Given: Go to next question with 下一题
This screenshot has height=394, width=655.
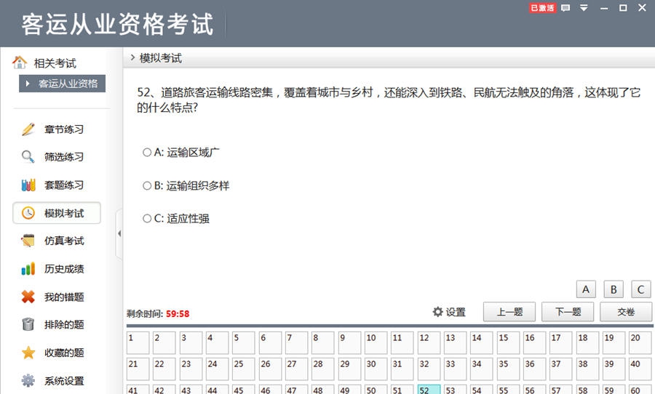Looking at the screenshot, I should tap(568, 312).
